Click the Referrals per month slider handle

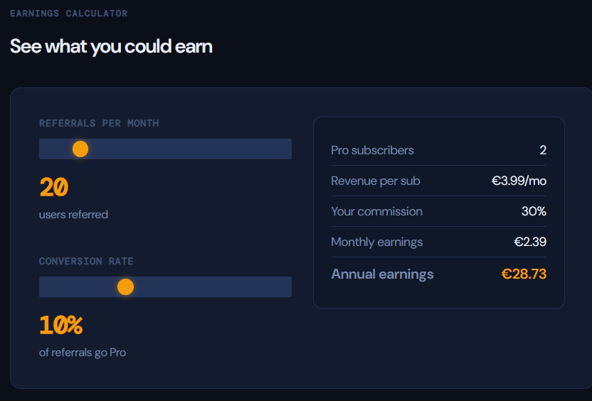coord(80,149)
